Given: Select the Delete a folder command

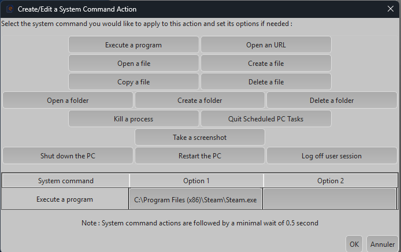Looking at the screenshot, I should (x=332, y=101).
